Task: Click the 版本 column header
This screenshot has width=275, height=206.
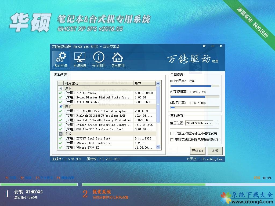Action: [x=144, y=83]
